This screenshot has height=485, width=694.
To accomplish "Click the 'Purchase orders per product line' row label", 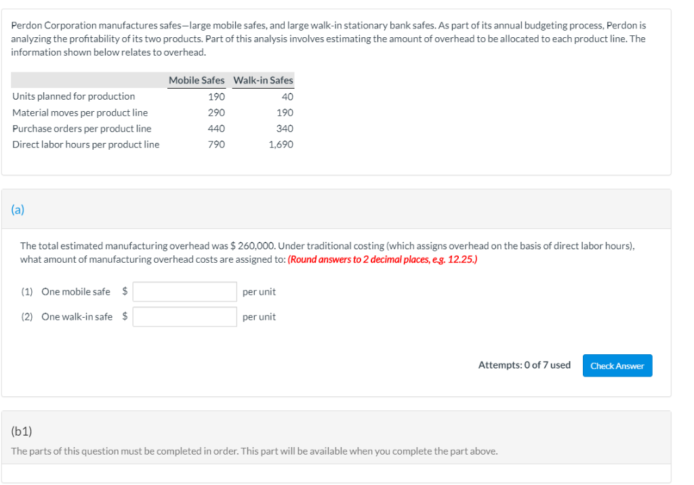I will (82, 128).
